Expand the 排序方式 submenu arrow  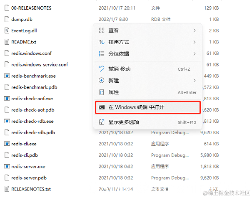195,42
